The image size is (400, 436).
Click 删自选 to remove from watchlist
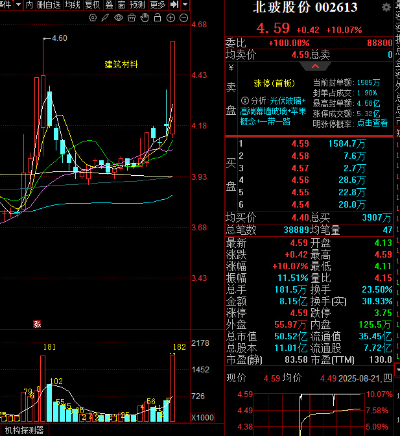(x=49, y=5)
